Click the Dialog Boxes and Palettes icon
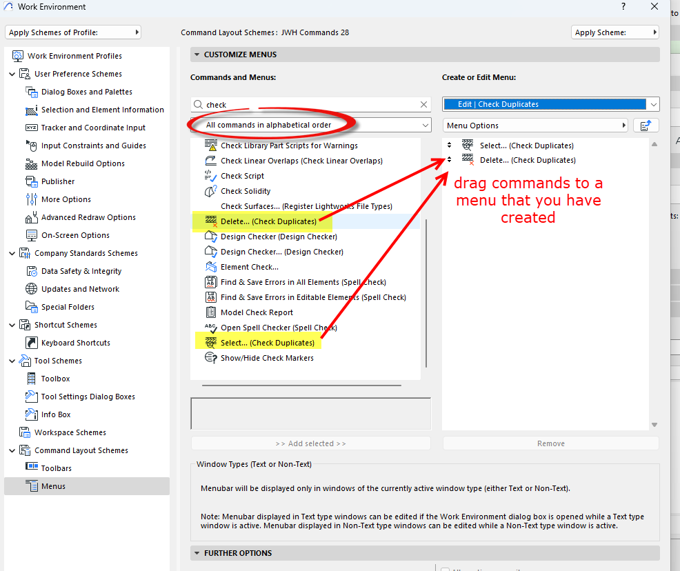 pos(32,92)
